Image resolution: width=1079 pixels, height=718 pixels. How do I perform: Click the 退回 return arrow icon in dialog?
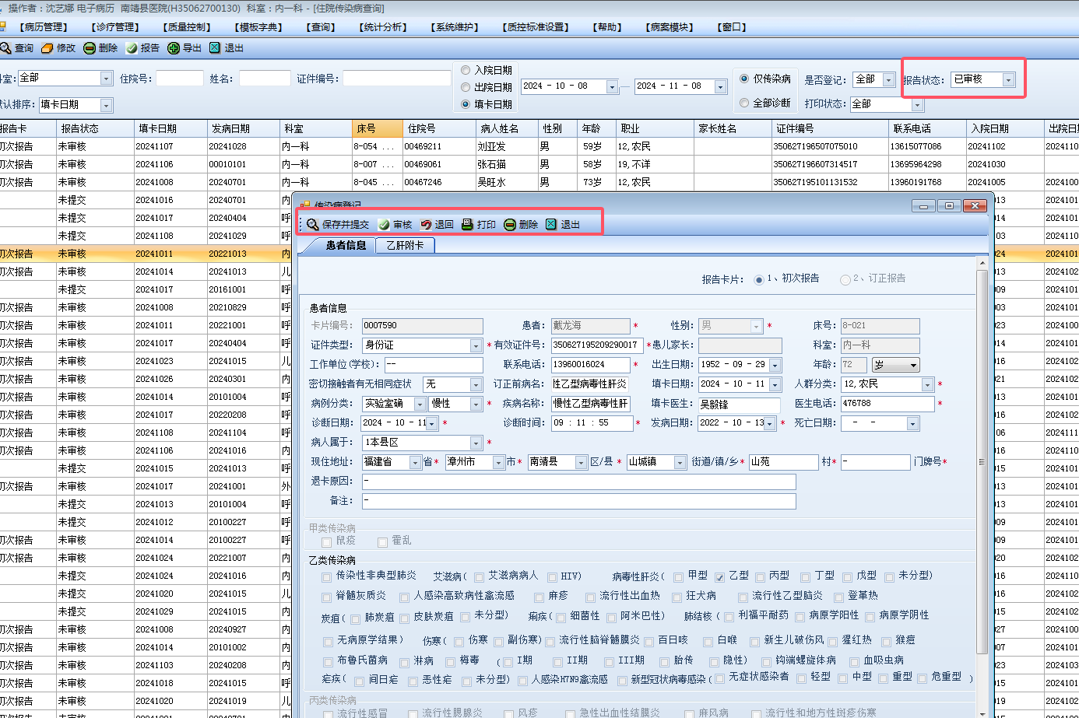pos(426,224)
